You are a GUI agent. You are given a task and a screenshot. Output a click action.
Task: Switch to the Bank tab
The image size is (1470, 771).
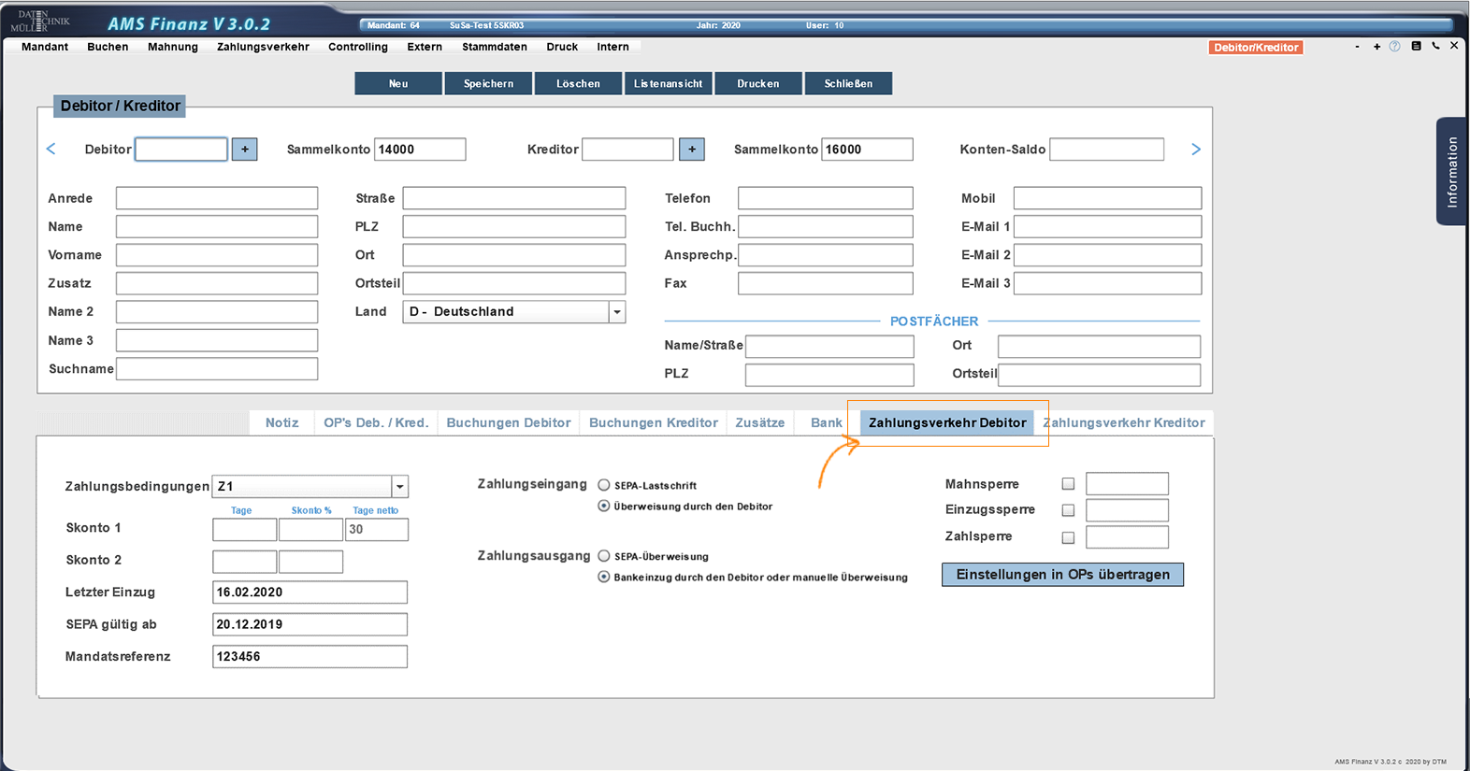(x=826, y=422)
